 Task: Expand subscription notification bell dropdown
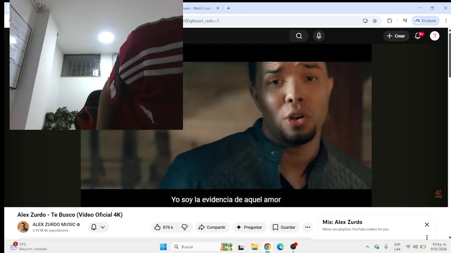(x=98, y=227)
